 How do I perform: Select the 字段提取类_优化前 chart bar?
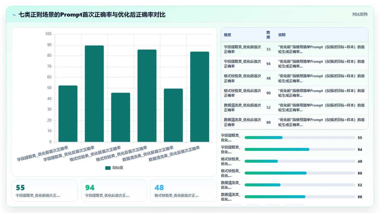click(68, 114)
